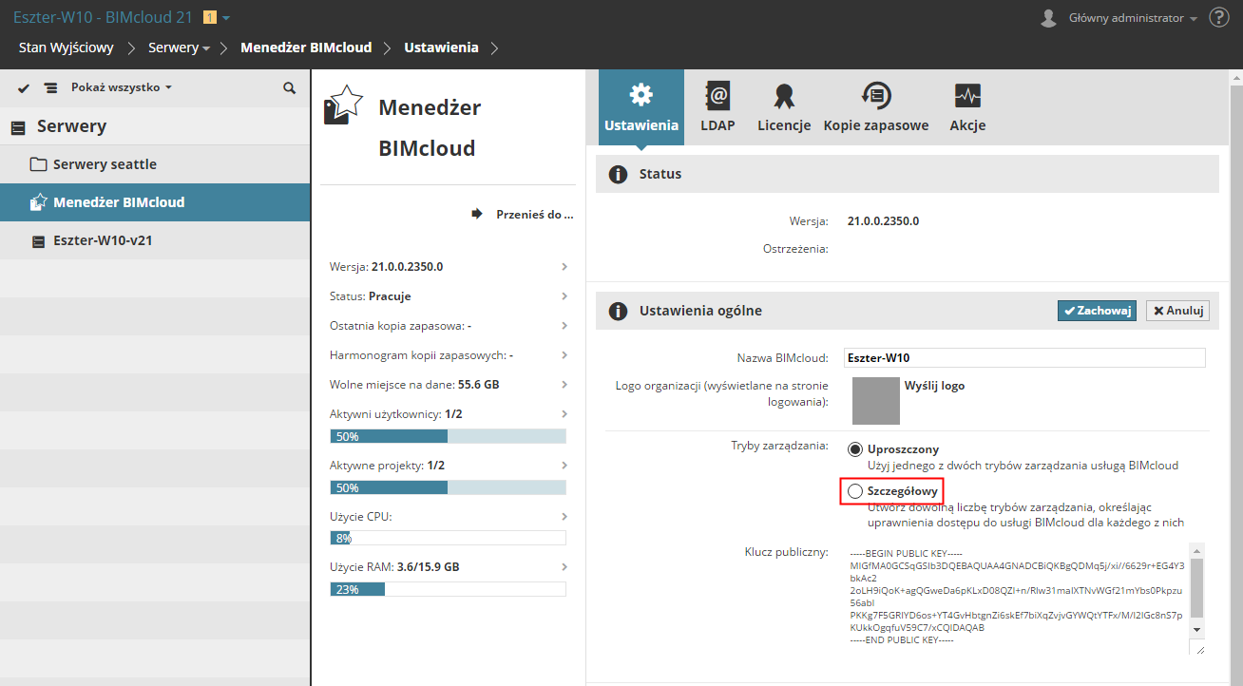The image size is (1243, 686).
Task: Select Eszter-W10-v21 in the server tree
Action: tap(155, 240)
